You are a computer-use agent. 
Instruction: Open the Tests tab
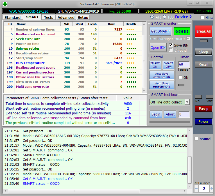click(x=49, y=17)
